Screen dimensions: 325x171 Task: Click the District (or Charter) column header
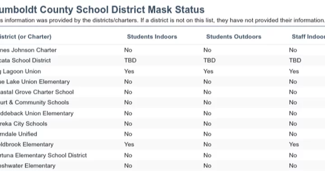[x=26, y=37]
